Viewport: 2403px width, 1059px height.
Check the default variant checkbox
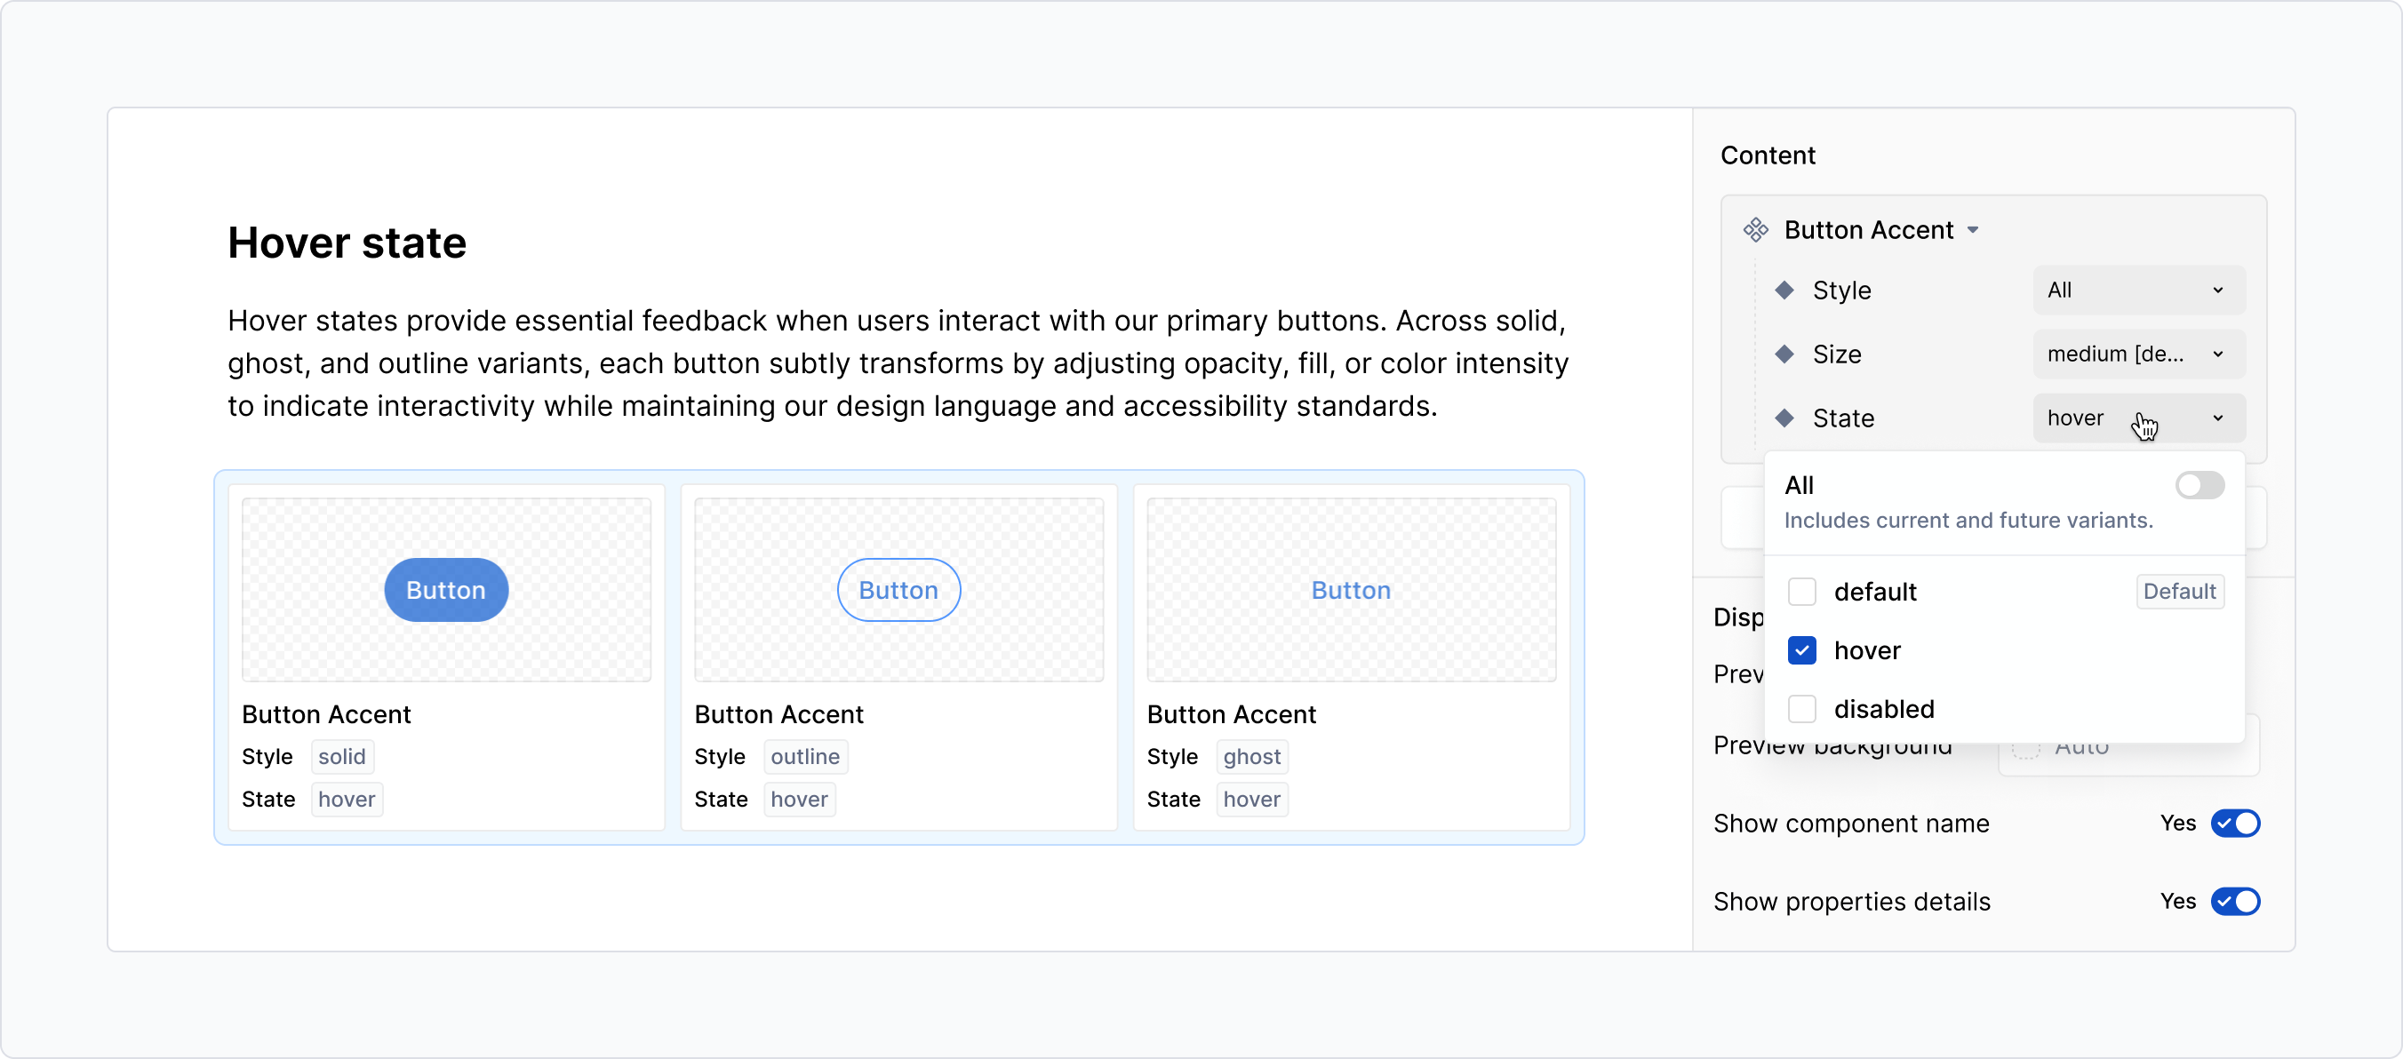pos(1802,592)
